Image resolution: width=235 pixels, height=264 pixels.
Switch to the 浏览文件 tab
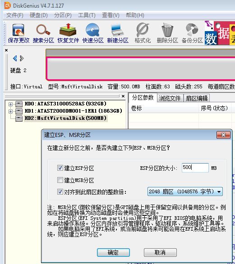click(x=170, y=98)
